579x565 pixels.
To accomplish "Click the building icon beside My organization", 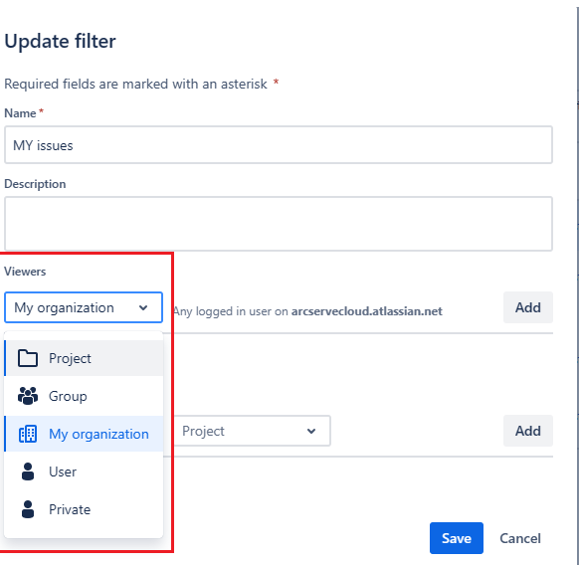I will point(28,434).
